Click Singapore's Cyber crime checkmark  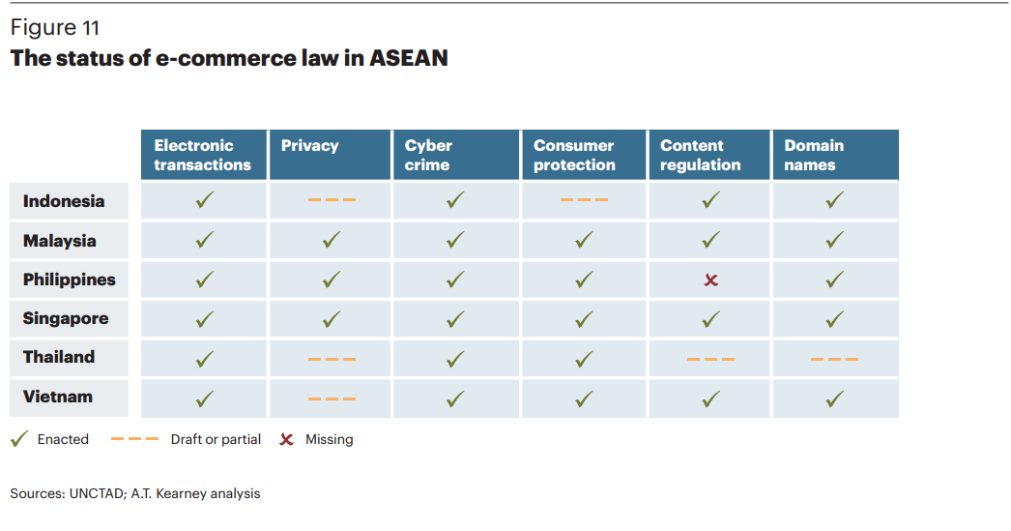click(455, 318)
